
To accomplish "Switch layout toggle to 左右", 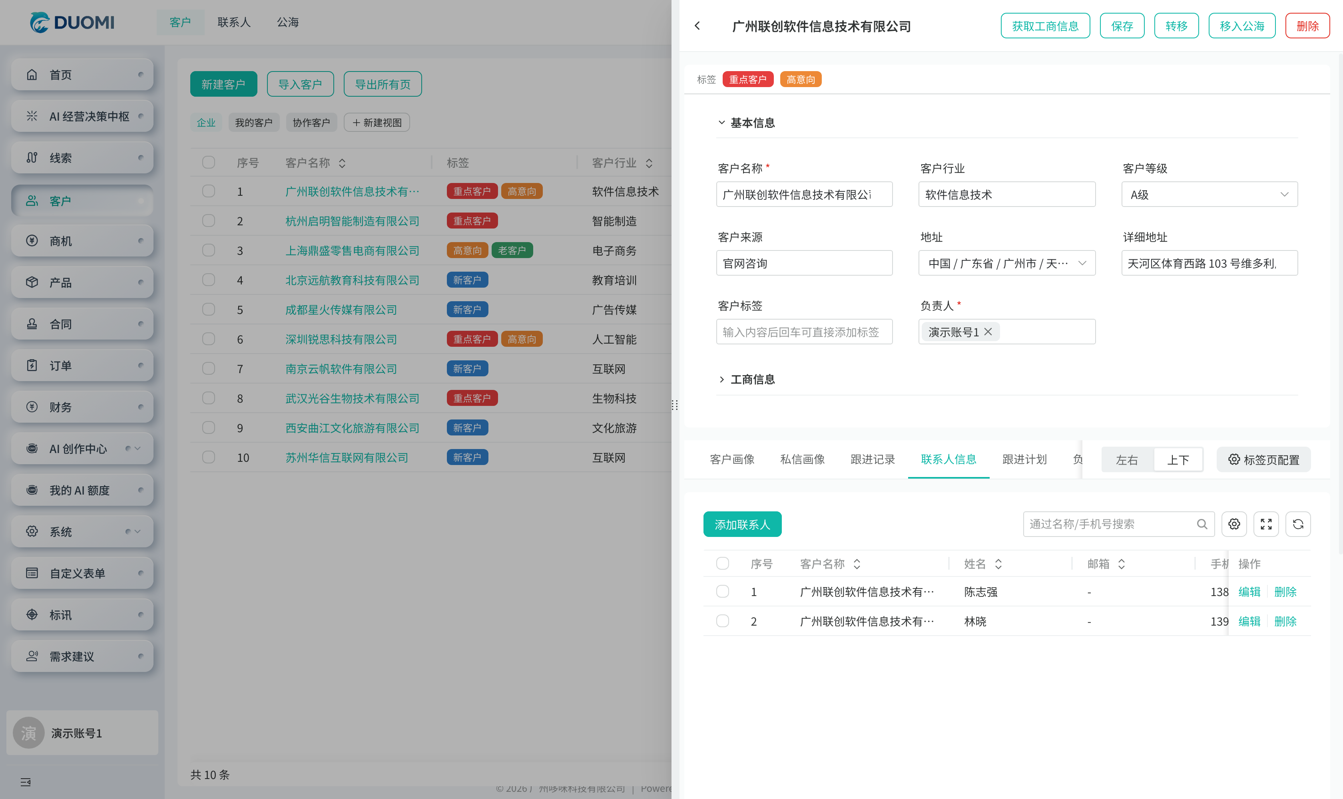I will [1127, 460].
